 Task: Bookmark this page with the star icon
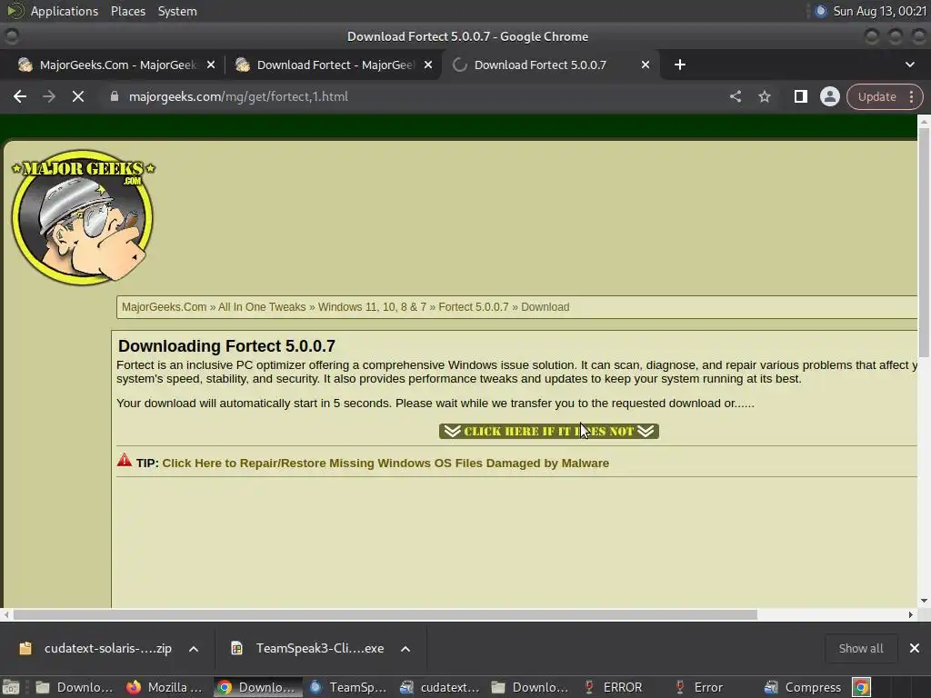pyautogui.click(x=764, y=96)
